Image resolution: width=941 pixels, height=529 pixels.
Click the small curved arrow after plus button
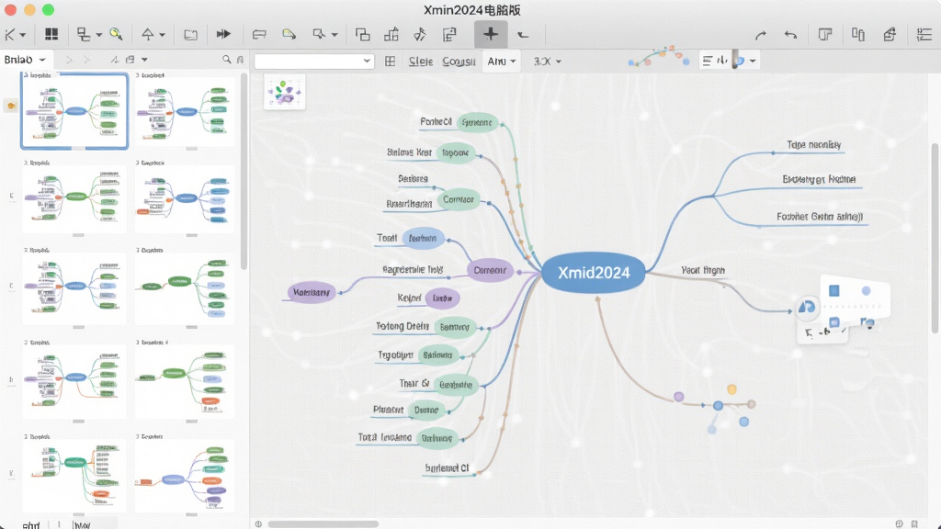523,36
